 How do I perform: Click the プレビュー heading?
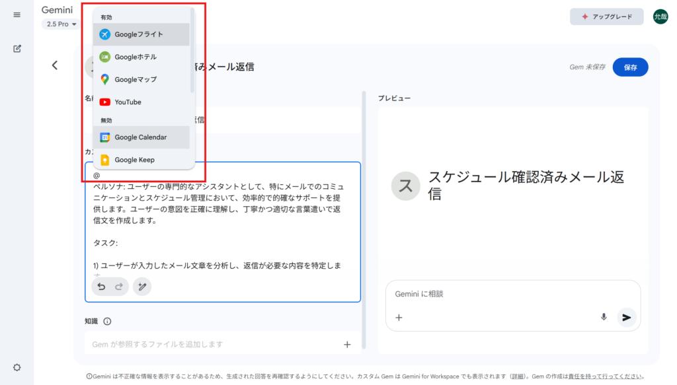pyautogui.click(x=394, y=98)
